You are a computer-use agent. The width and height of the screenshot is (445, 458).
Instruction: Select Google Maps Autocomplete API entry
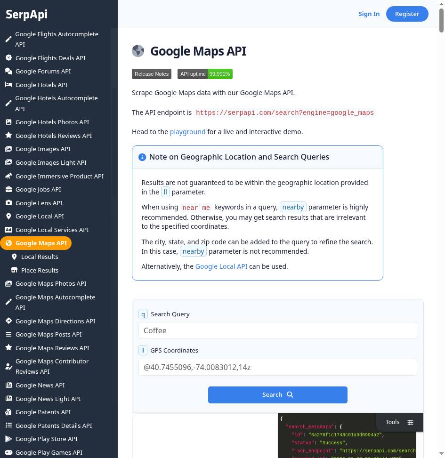point(55,302)
